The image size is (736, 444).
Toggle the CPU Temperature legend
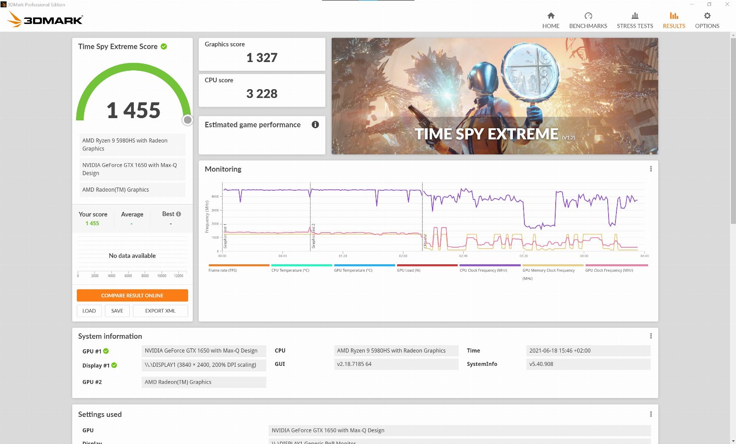click(302, 268)
